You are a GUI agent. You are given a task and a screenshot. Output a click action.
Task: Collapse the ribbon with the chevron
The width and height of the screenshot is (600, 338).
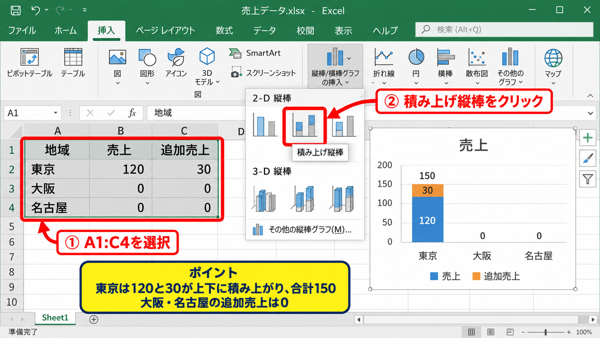(x=590, y=96)
